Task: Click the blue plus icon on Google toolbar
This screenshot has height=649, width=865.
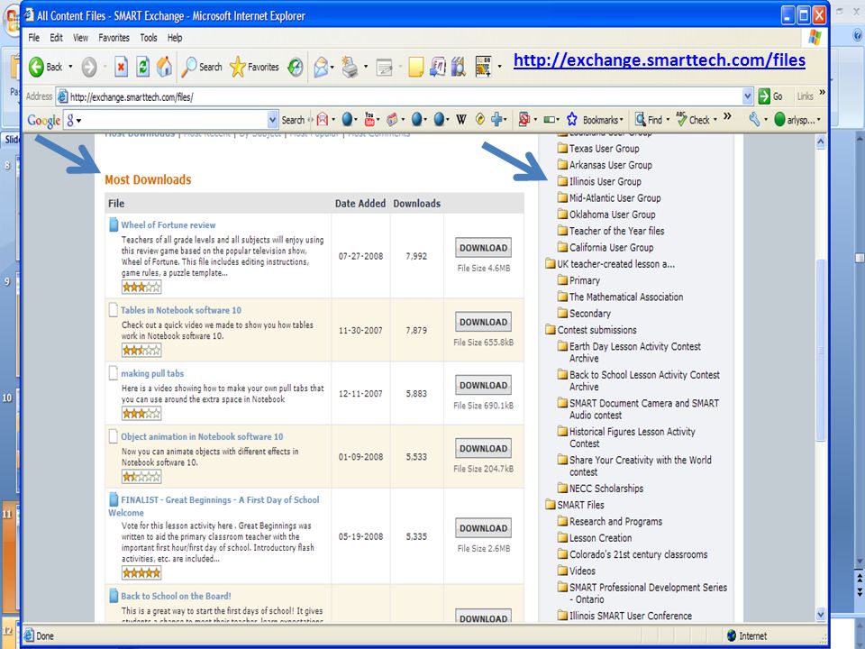Action: [496, 119]
